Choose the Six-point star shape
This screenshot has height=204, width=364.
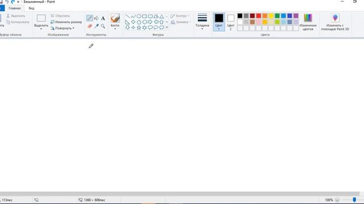click(x=144, y=28)
